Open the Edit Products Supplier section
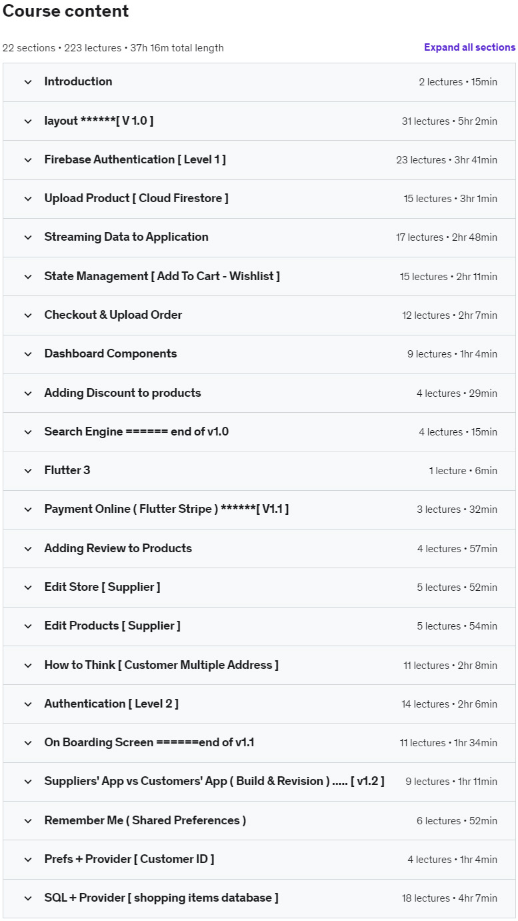Viewport: 518px width, 921px height. point(112,626)
